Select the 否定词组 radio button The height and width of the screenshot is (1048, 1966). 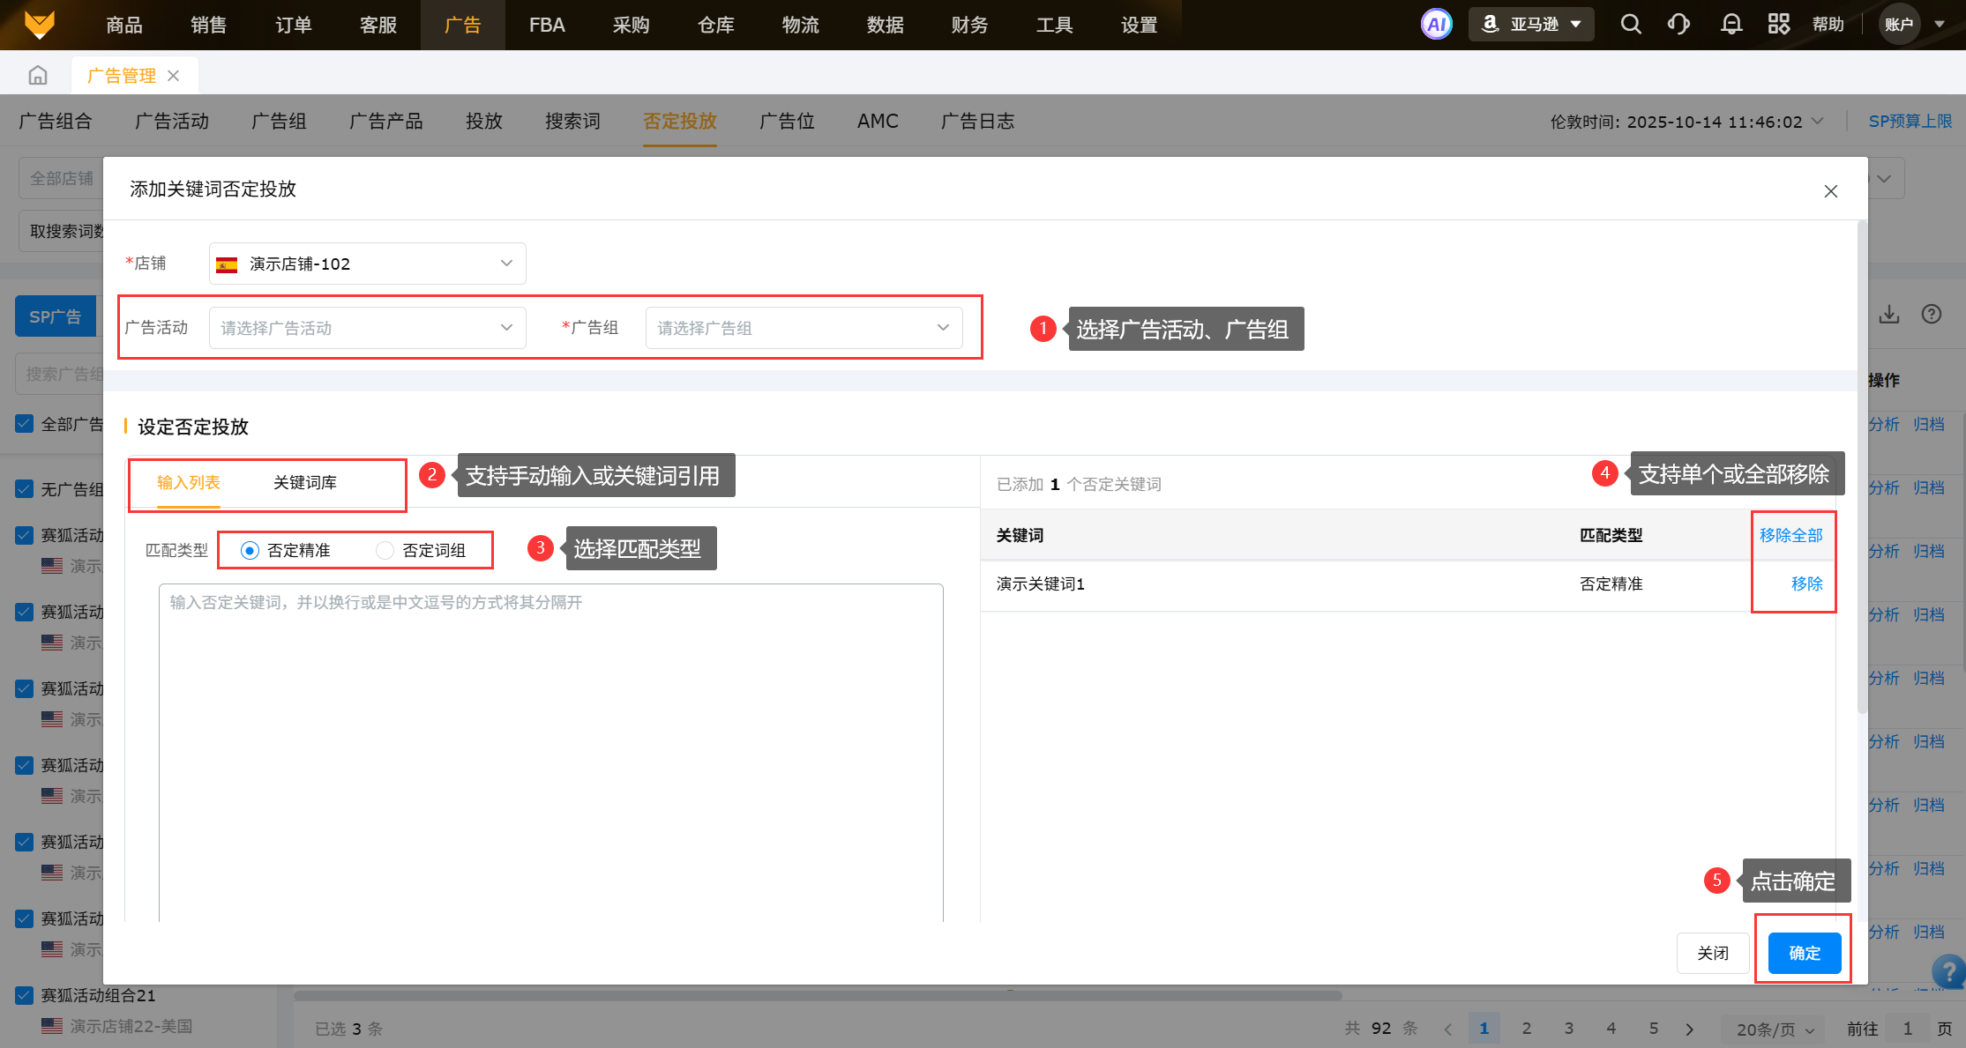point(385,551)
